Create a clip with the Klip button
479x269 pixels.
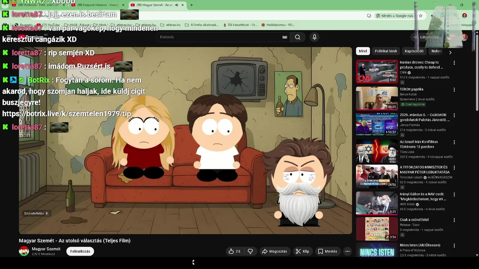point(302,251)
